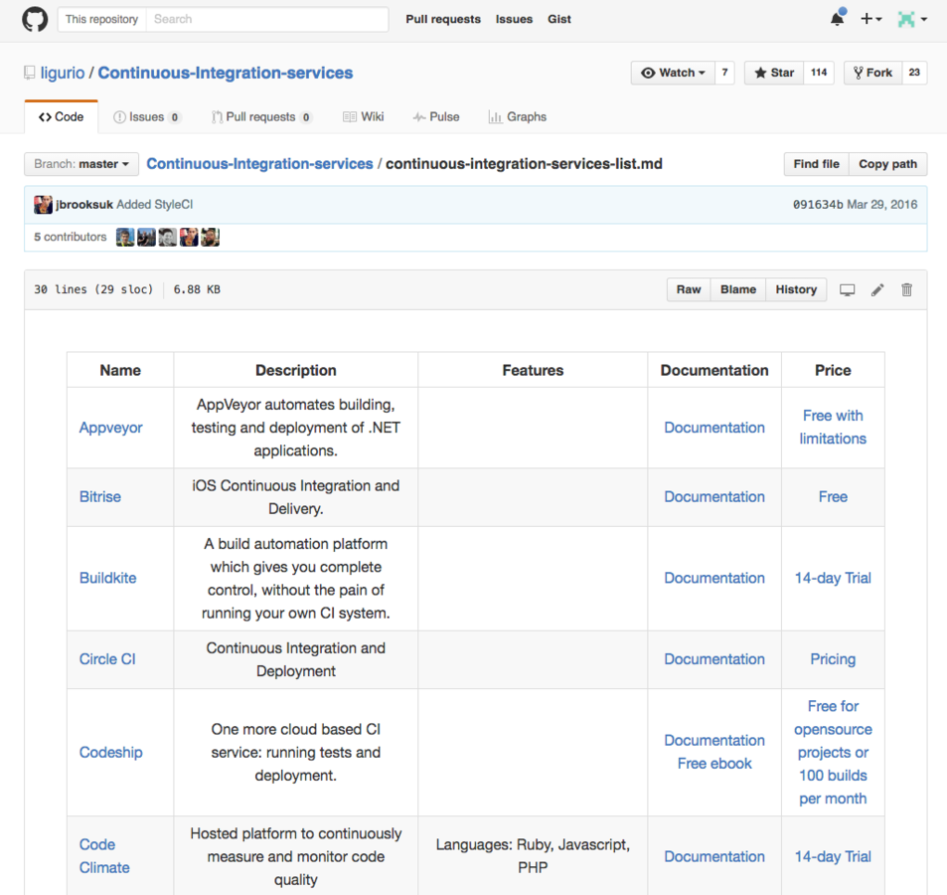
Task: Open the GitHub Octocat home logo
Action: pyautogui.click(x=35, y=19)
